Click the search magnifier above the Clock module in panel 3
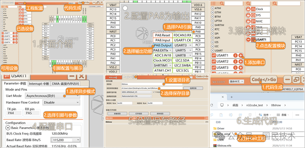Screen dimensions: 305x148 point(248,3)
